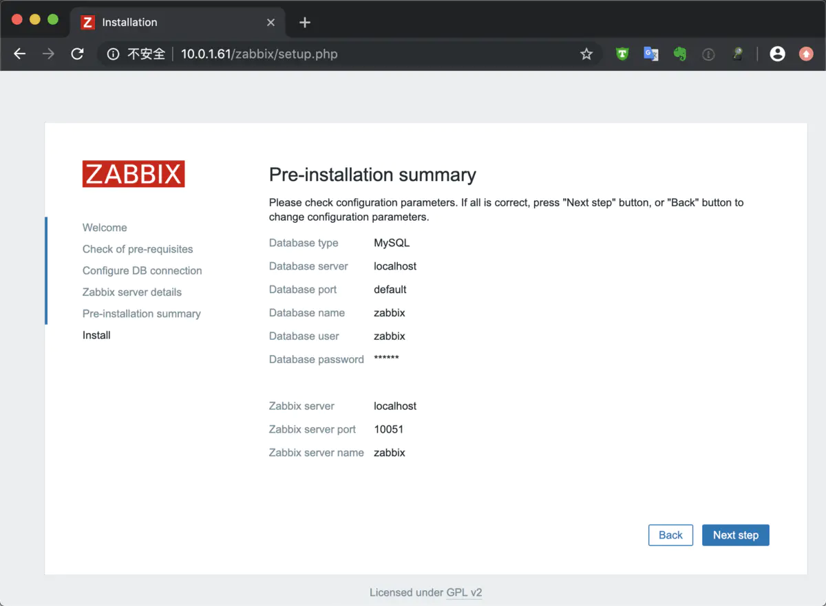Click the Database server localhost value
Viewport: 826px width, 606px height.
tap(395, 266)
